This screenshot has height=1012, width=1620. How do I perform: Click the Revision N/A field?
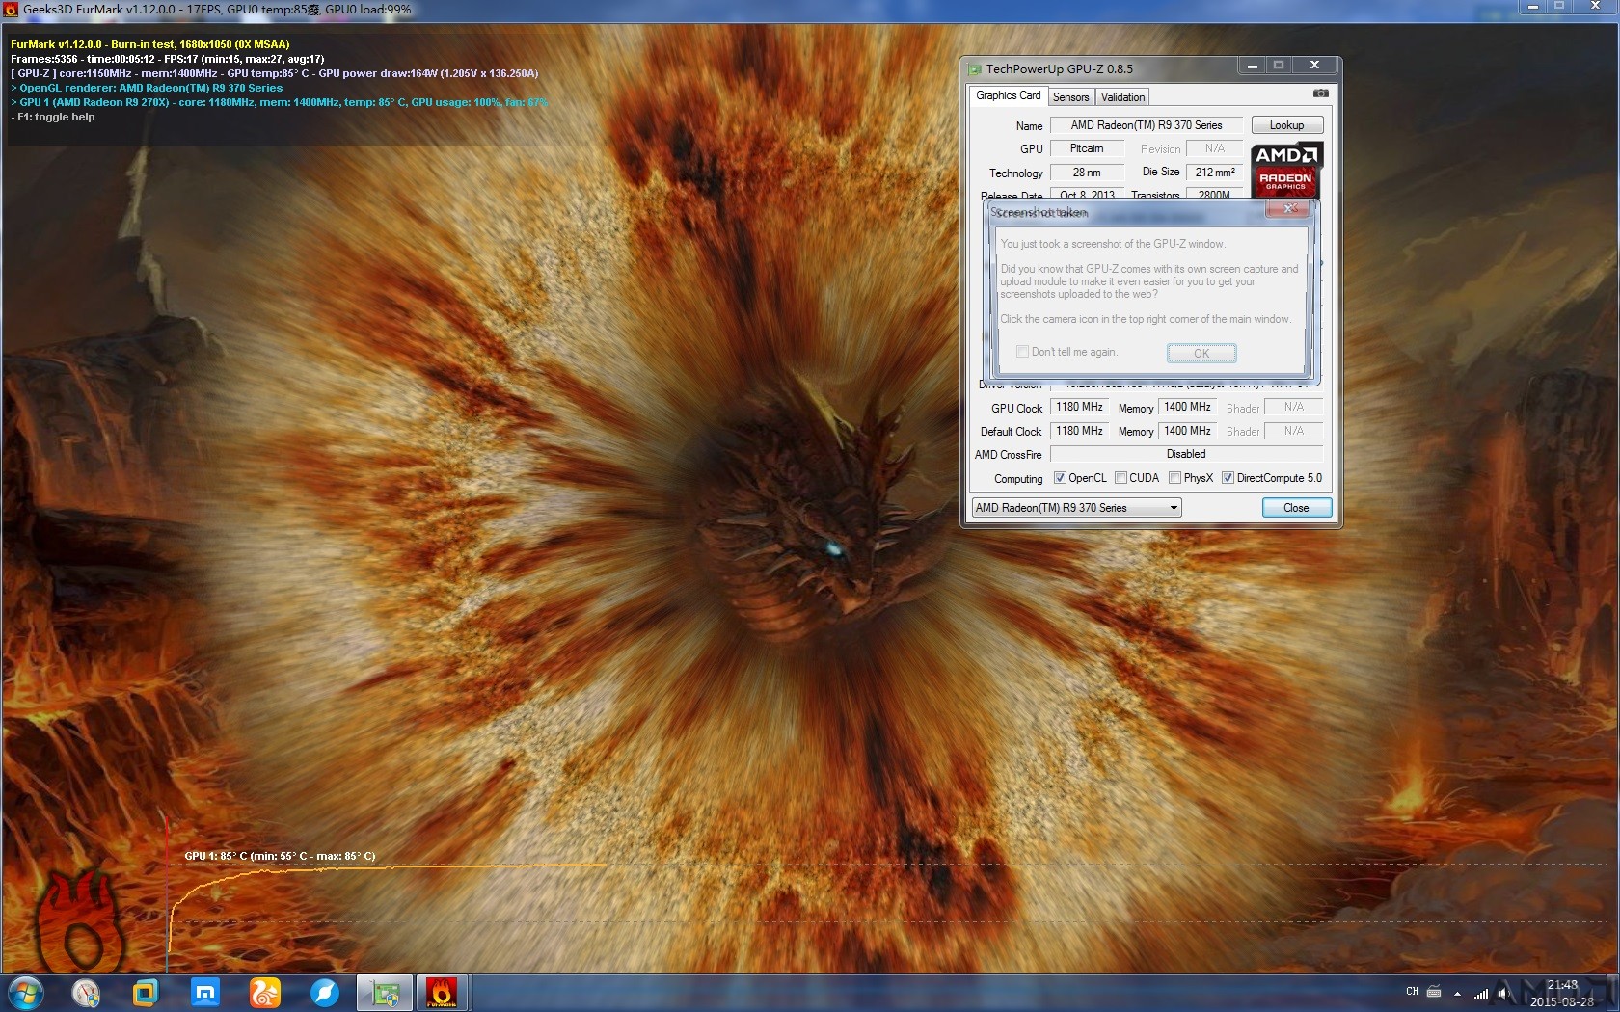[1215, 148]
